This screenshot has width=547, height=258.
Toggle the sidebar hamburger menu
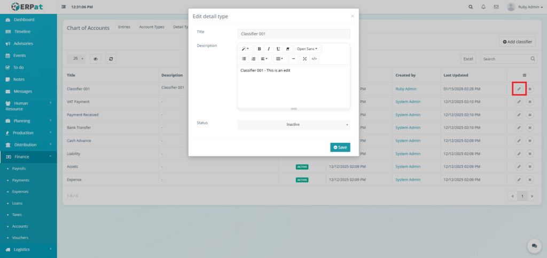coord(64,7)
